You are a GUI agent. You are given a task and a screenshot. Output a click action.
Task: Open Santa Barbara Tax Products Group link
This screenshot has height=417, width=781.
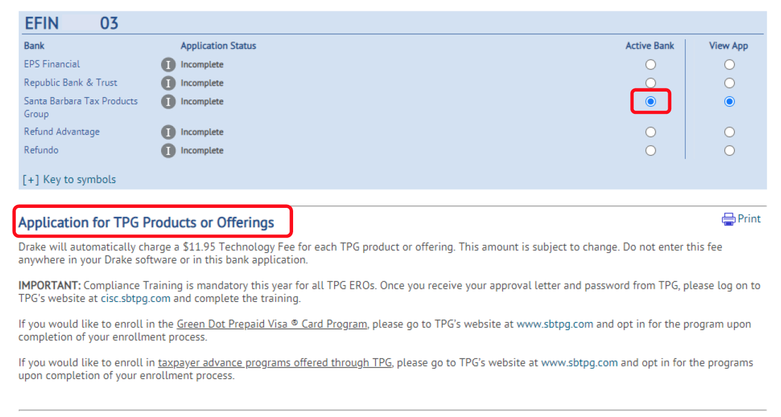[x=81, y=107]
